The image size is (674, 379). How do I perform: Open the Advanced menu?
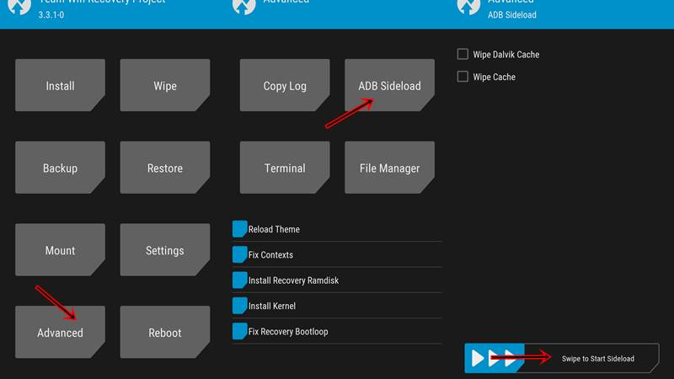tap(60, 333)
